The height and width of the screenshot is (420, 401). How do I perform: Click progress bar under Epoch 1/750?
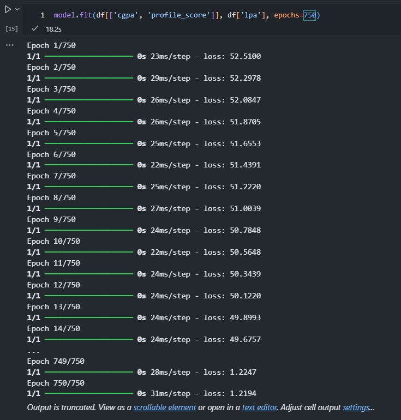pos(89,56)
